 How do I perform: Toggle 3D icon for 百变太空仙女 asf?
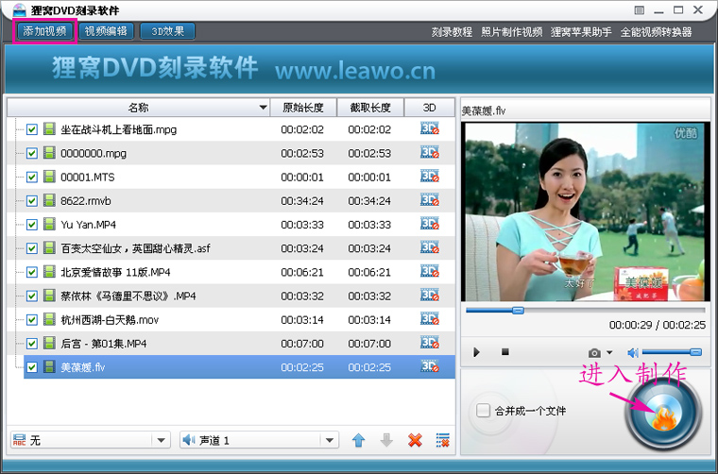pos(430,247)
